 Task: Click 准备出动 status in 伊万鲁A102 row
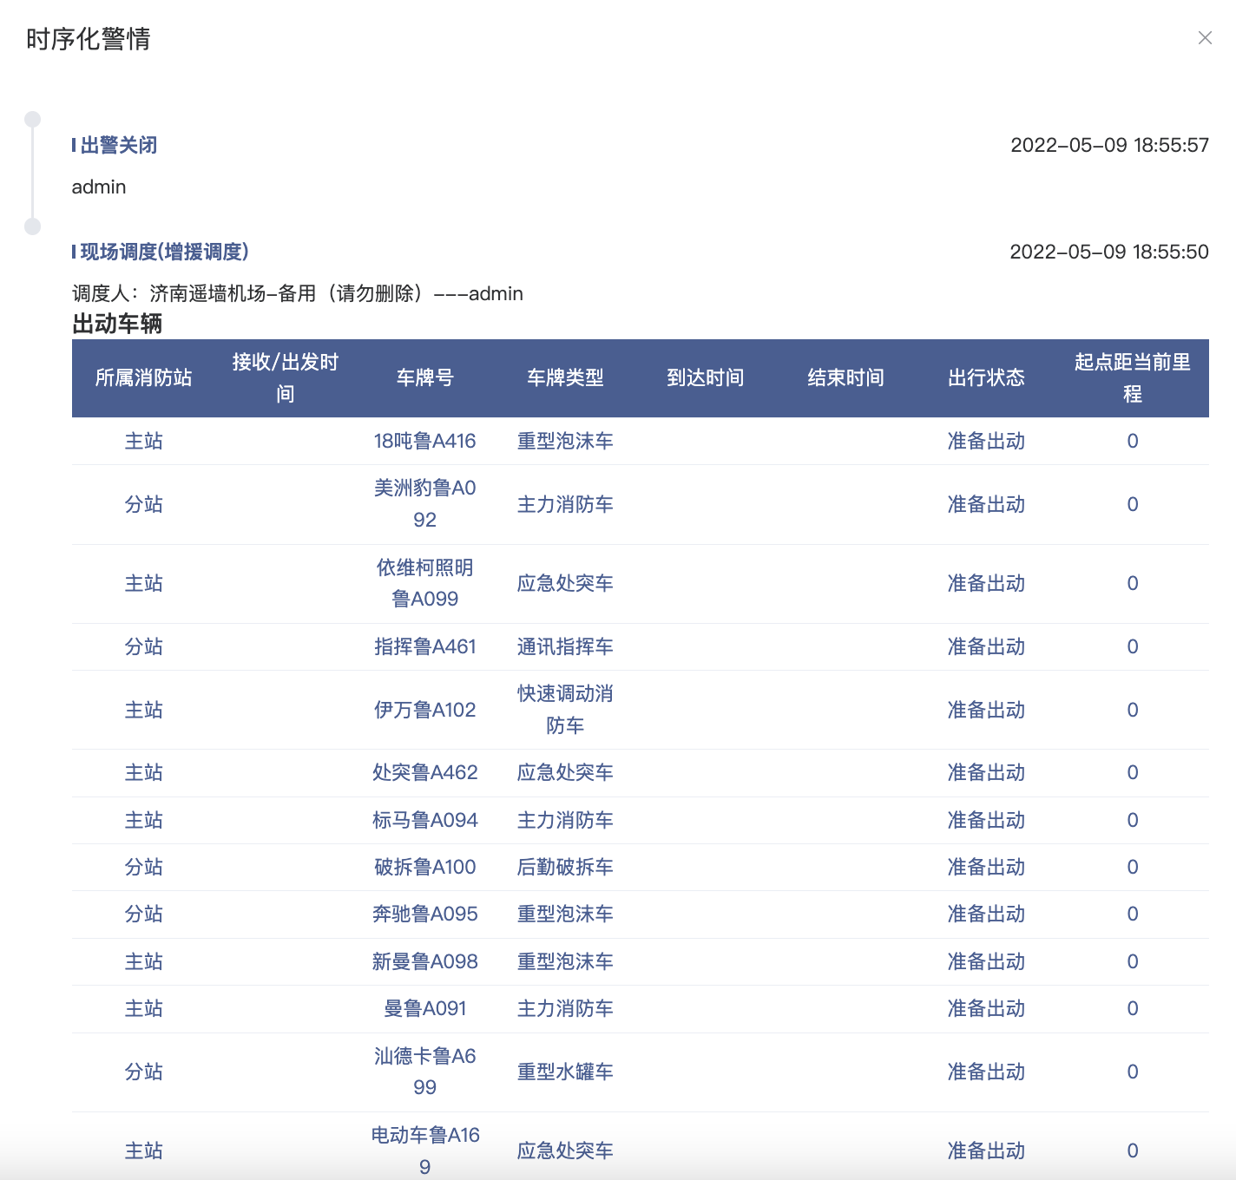(986, 710)
